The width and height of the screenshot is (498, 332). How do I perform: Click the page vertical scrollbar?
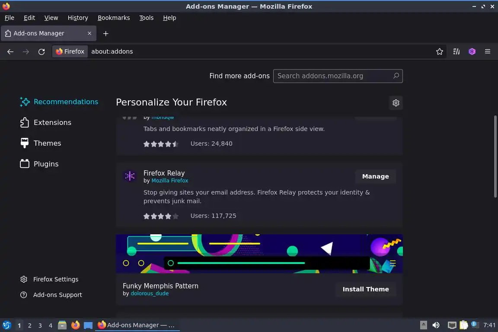495,156
